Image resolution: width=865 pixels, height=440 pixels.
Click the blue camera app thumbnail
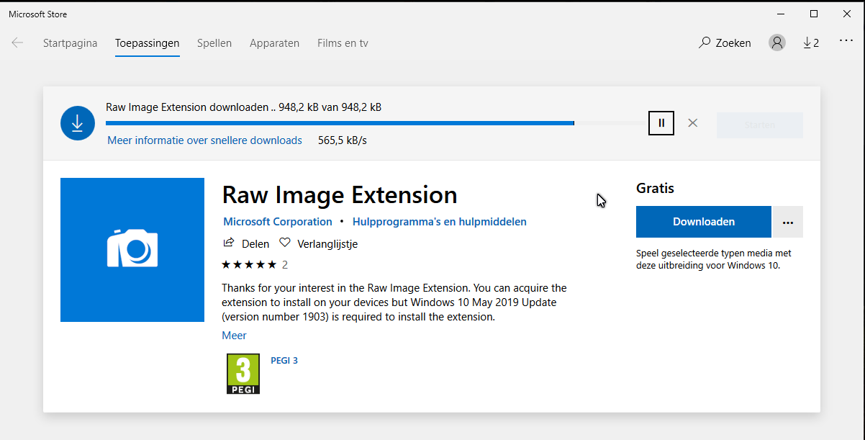click(x=132, y=249)
